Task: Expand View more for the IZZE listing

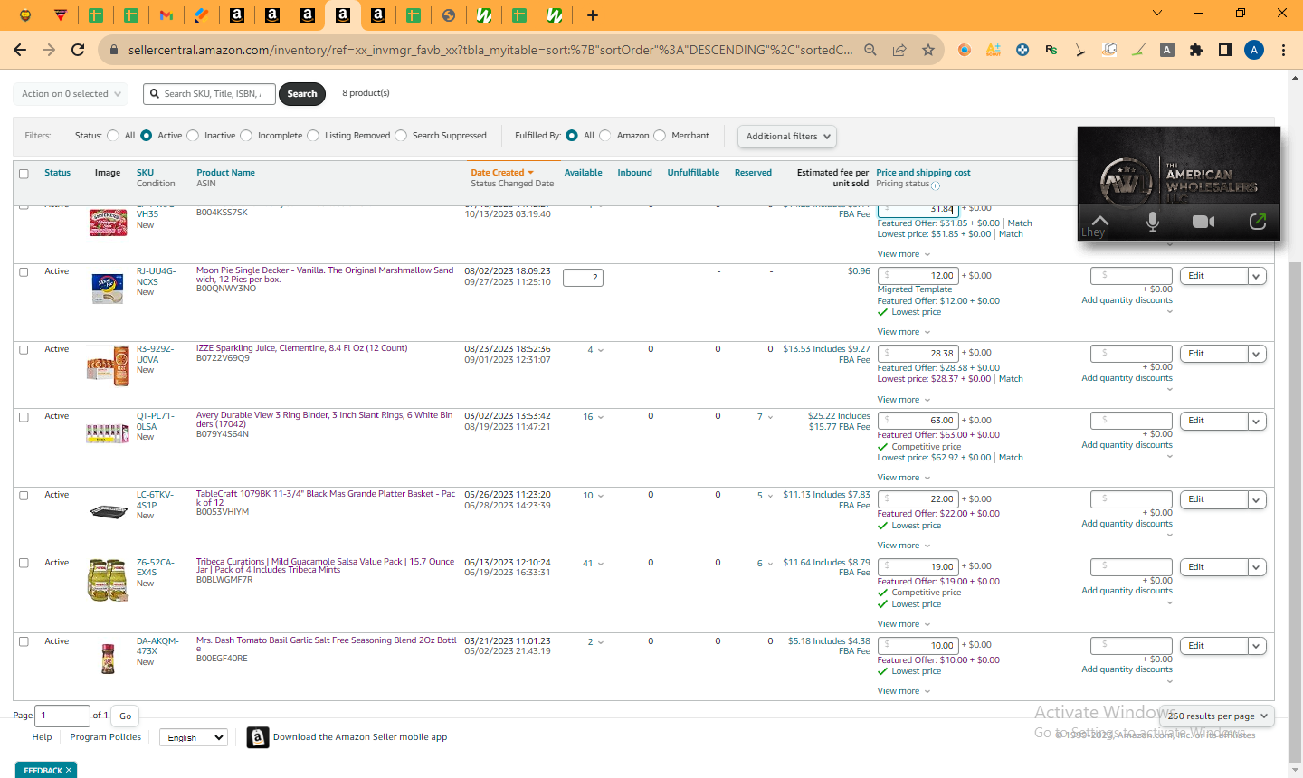Action: click(903, 400)
